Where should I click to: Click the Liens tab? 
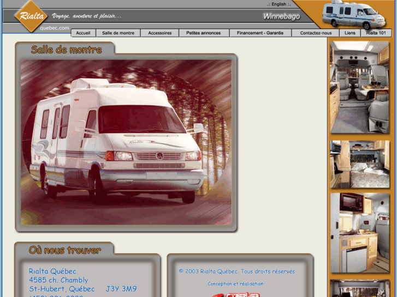point(350,33)
